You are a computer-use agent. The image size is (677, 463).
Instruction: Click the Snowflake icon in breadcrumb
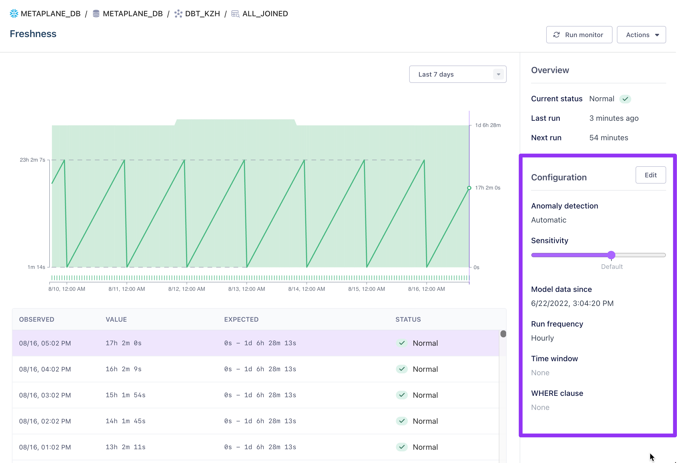click(14, 14)
